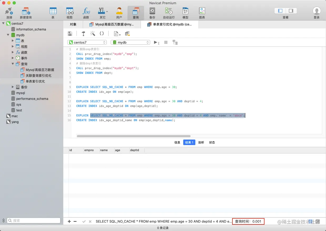Click the empno column header
Image resolution: width=326 pixels, height=231 pixels.
91,150
